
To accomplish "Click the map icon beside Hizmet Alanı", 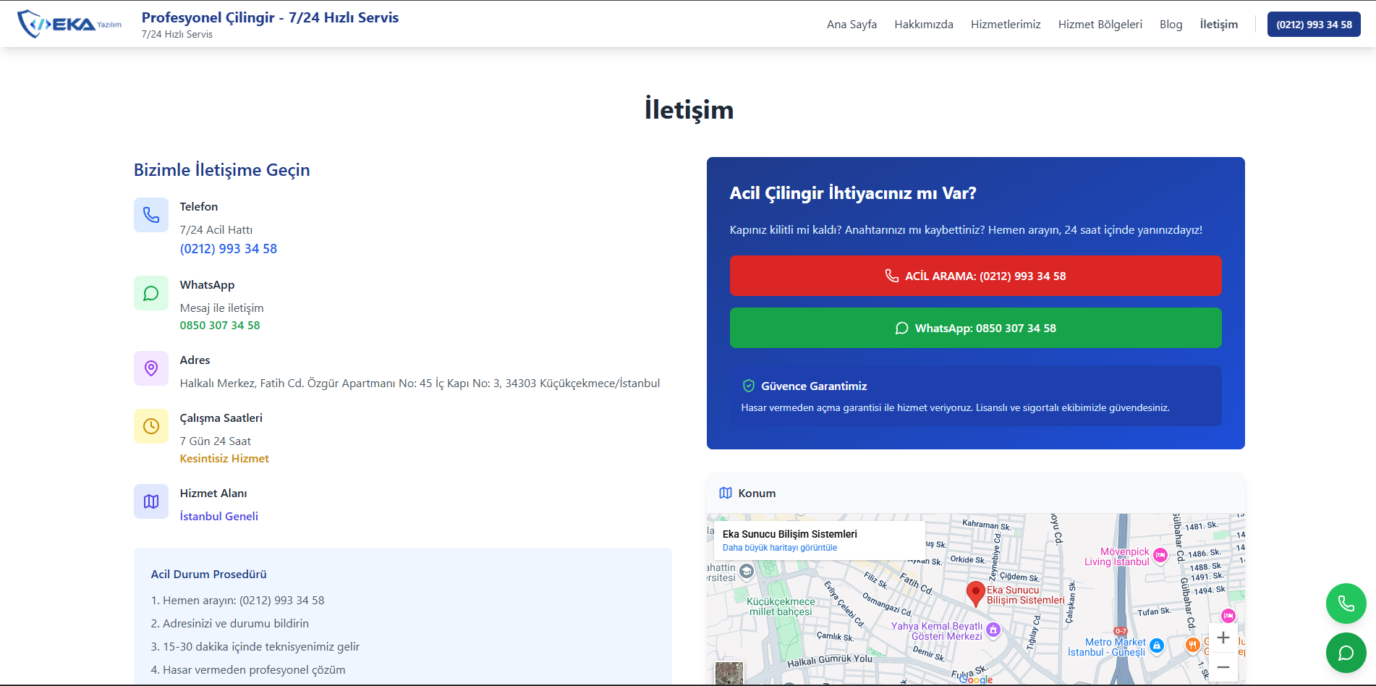I will tap(151, 501).
